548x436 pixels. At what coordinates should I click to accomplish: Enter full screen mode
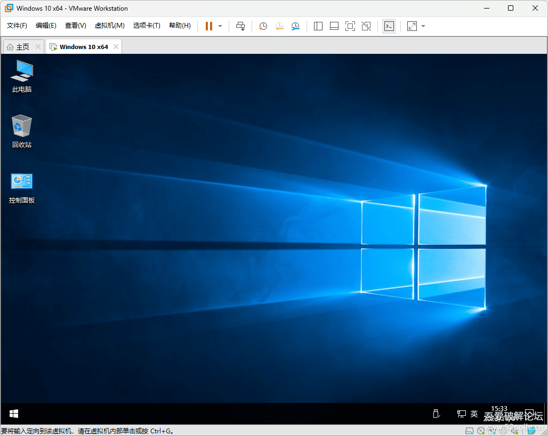(350, 26)
